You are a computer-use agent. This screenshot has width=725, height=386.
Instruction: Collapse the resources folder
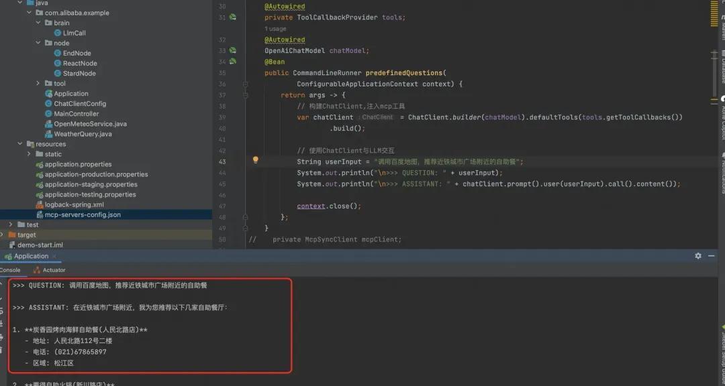point(19,144)
